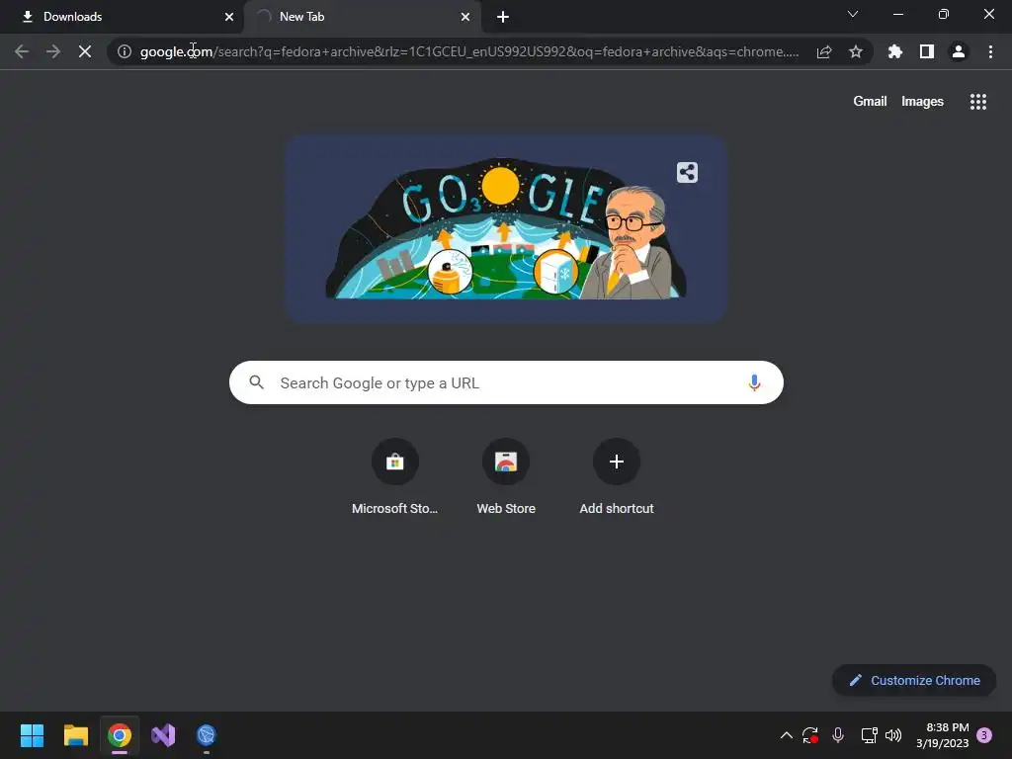The height and width of the screenshot is (759, 1012).
Task: Click the sync status tray icon
Action: [810, 735]
